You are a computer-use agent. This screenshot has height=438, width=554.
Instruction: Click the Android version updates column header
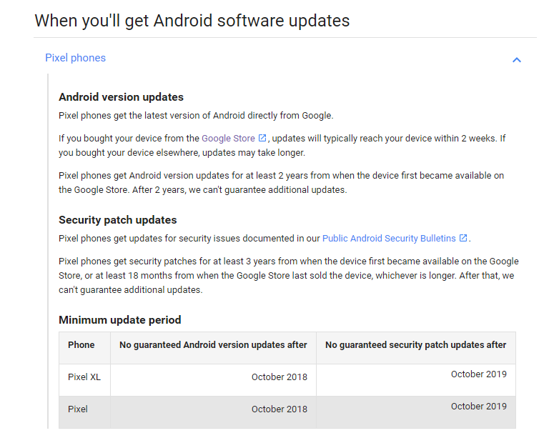click(213, 345)
